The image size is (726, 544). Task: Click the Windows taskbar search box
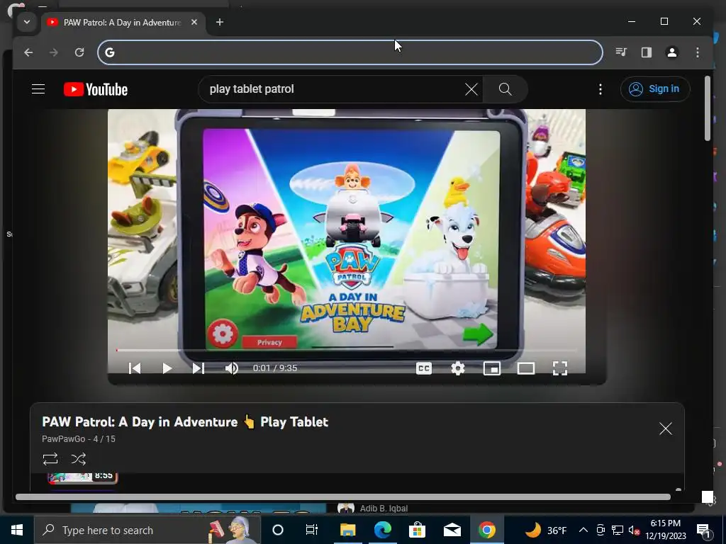pyautogui.click(x=147, y=530)
